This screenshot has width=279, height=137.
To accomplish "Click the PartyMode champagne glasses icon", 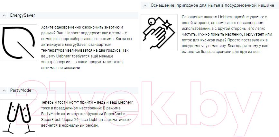I will point(19,118).
